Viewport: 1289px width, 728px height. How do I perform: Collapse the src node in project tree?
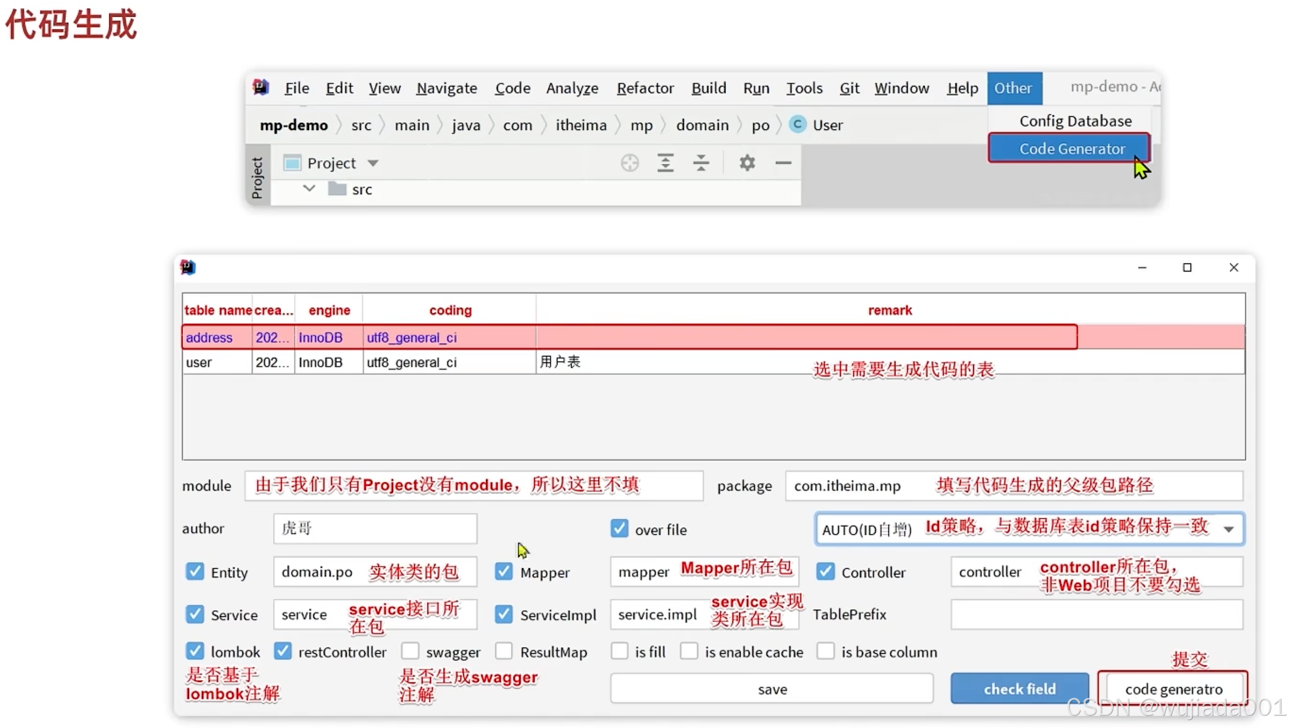pyautogui.click(x=309, y=189)
